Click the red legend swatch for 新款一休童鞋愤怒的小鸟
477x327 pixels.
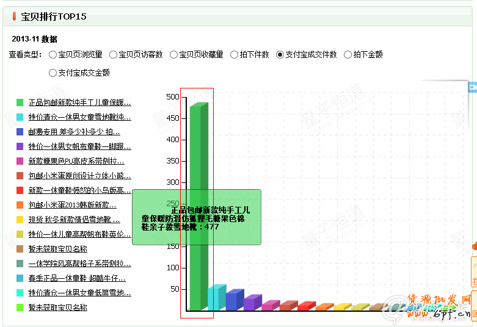[20, 190]
